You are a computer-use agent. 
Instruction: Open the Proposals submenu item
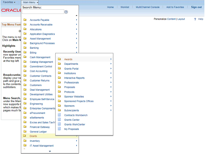pyautogui.click(x=70, y=87)
